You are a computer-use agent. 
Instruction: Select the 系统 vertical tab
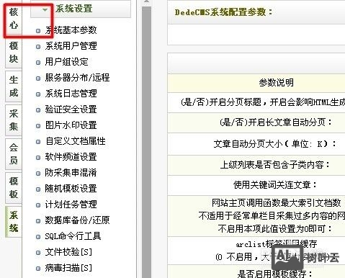tap(14, 221)
